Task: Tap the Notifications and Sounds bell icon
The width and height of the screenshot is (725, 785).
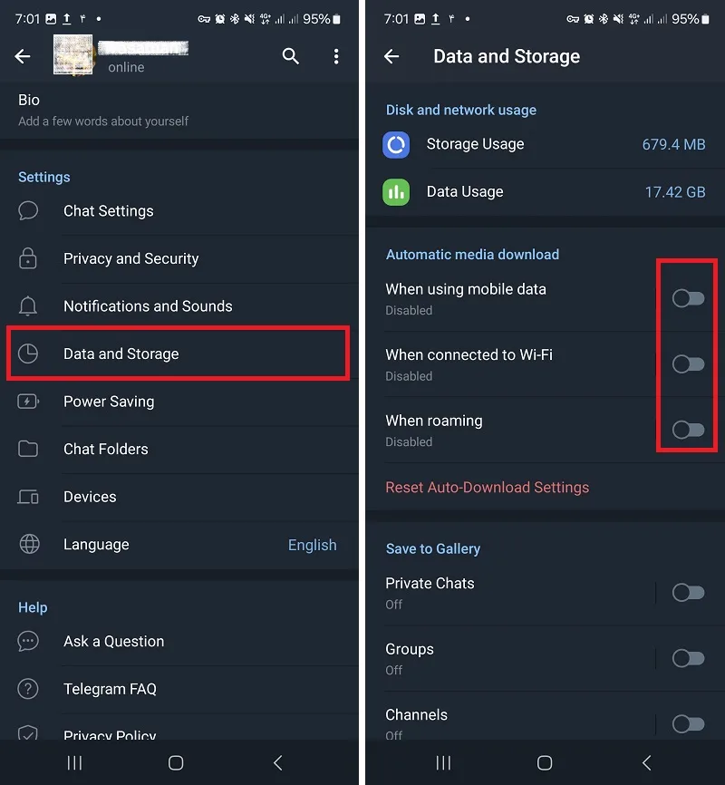Action: [28, 305]
